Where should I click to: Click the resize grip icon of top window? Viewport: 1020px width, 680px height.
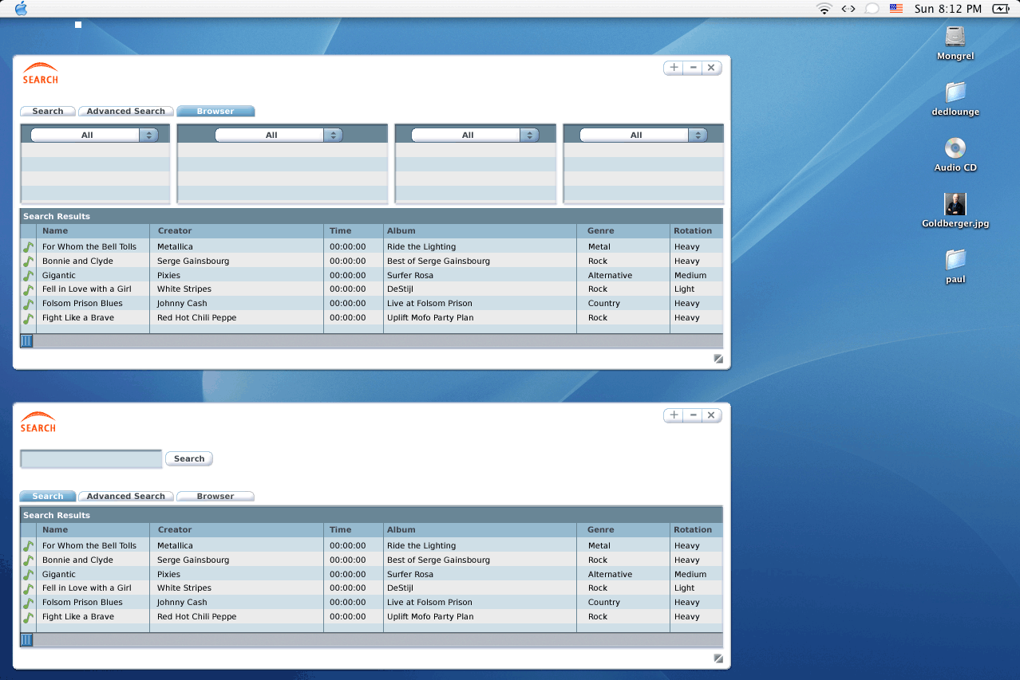click(718, 359)
